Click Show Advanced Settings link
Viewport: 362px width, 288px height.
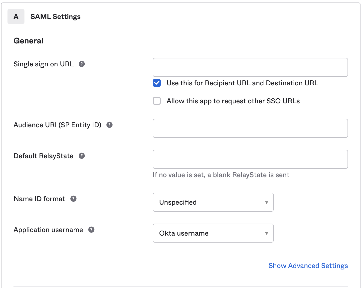pos(308,266)
